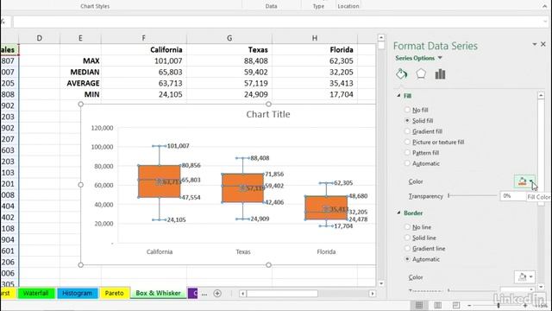
Task: Collapse the Fill section
Action: click(x=398, y=96)
